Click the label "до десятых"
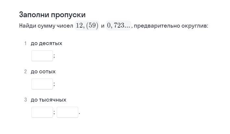Image resolution: width=230 pixels, height=134 pixels. (x=46, y=43)
